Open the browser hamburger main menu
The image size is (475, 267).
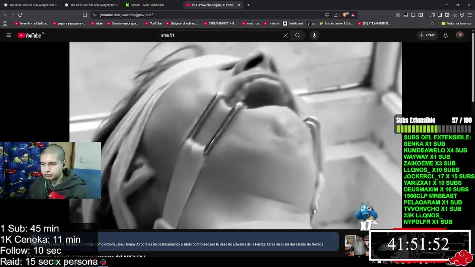click(469, 15)
